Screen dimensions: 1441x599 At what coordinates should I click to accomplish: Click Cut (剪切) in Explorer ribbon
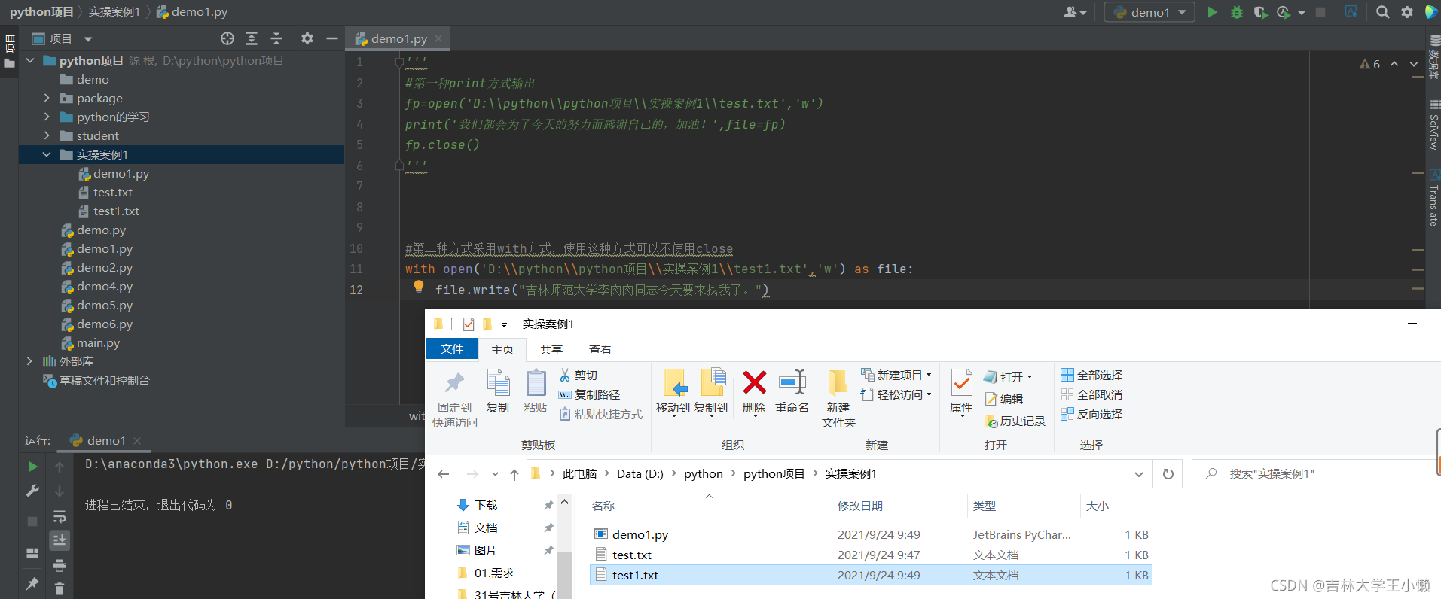(579, 375)
